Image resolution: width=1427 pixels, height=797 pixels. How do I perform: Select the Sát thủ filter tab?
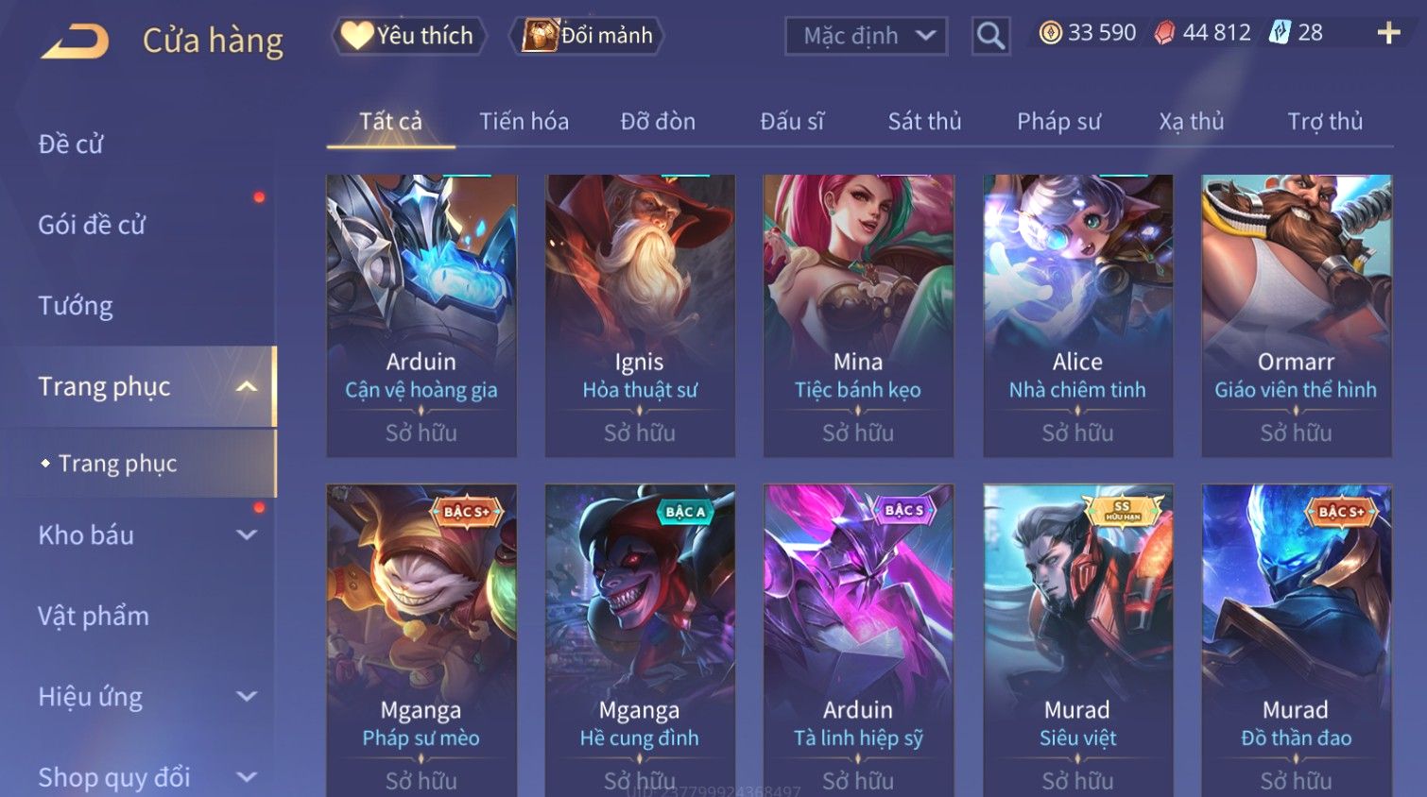pos(924,122)
